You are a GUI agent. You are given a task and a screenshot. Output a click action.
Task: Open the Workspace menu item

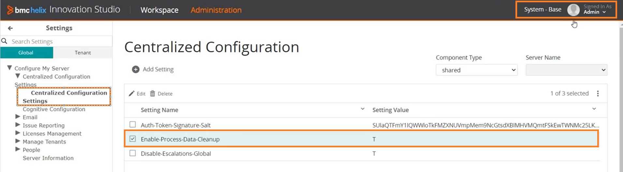click(159, 10)
